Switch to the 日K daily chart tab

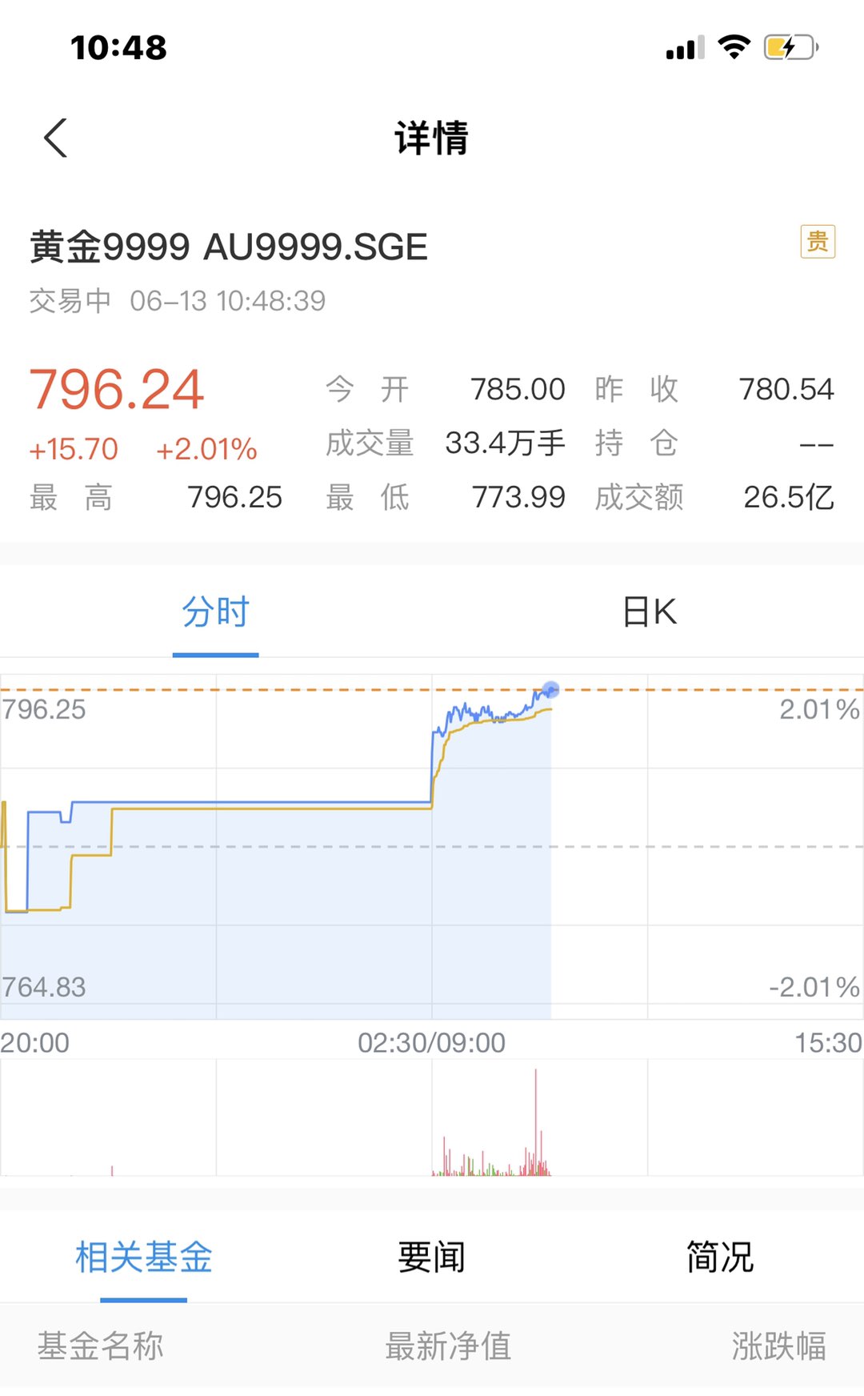point(649,612)
